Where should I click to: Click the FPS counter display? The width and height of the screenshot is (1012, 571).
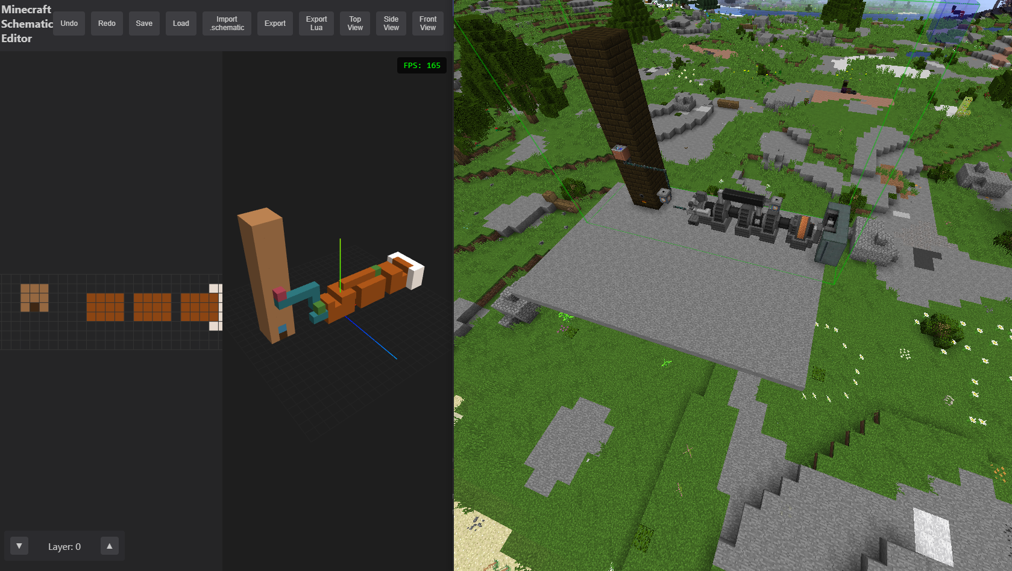[422, 66]
